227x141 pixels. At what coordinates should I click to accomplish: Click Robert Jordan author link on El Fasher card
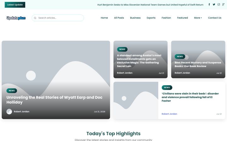[x=169, y=114]
